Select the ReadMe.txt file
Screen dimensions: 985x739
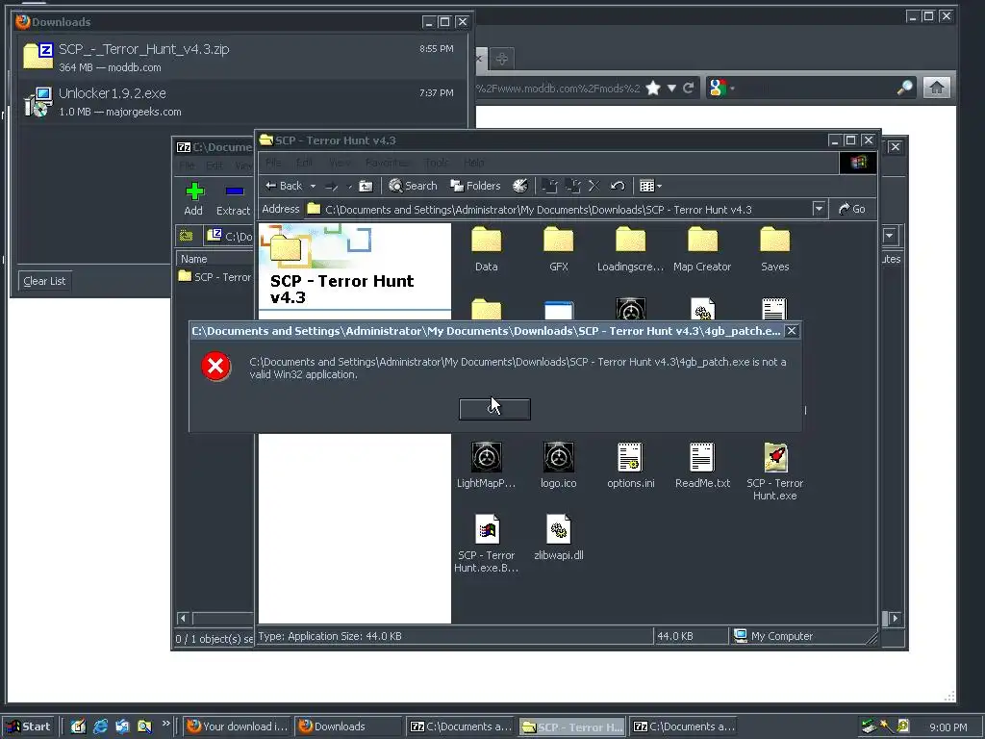(702, 465)
